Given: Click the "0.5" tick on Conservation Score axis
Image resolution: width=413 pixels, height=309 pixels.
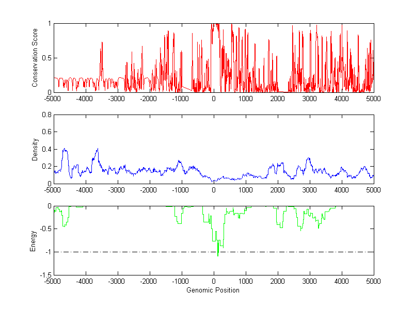Looking at the screenshot, I should pyautogui.click(x=46, y=58).
